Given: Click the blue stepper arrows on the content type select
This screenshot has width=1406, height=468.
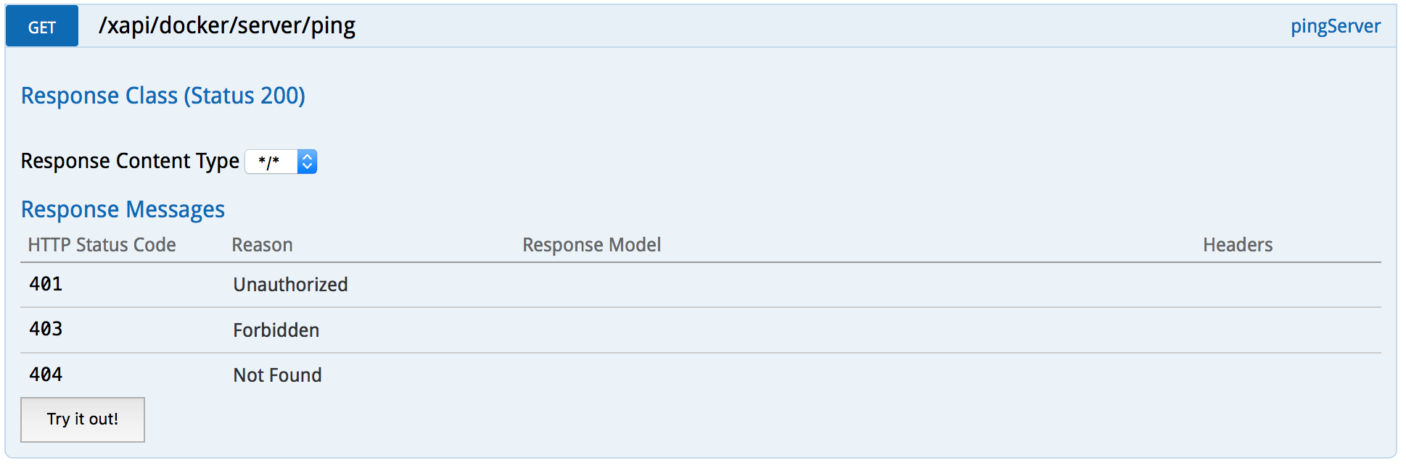Looking at the screenshot, I should coord(308,162).
